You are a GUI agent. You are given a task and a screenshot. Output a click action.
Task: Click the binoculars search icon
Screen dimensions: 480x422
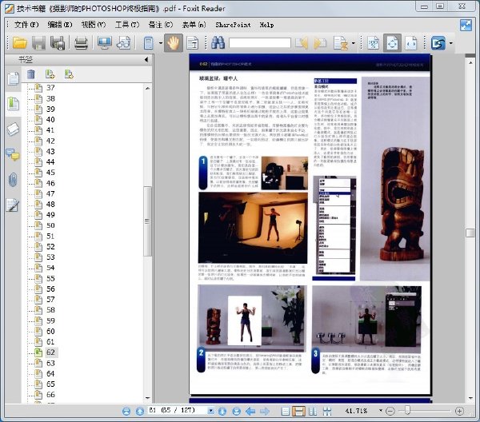[218, 43]
